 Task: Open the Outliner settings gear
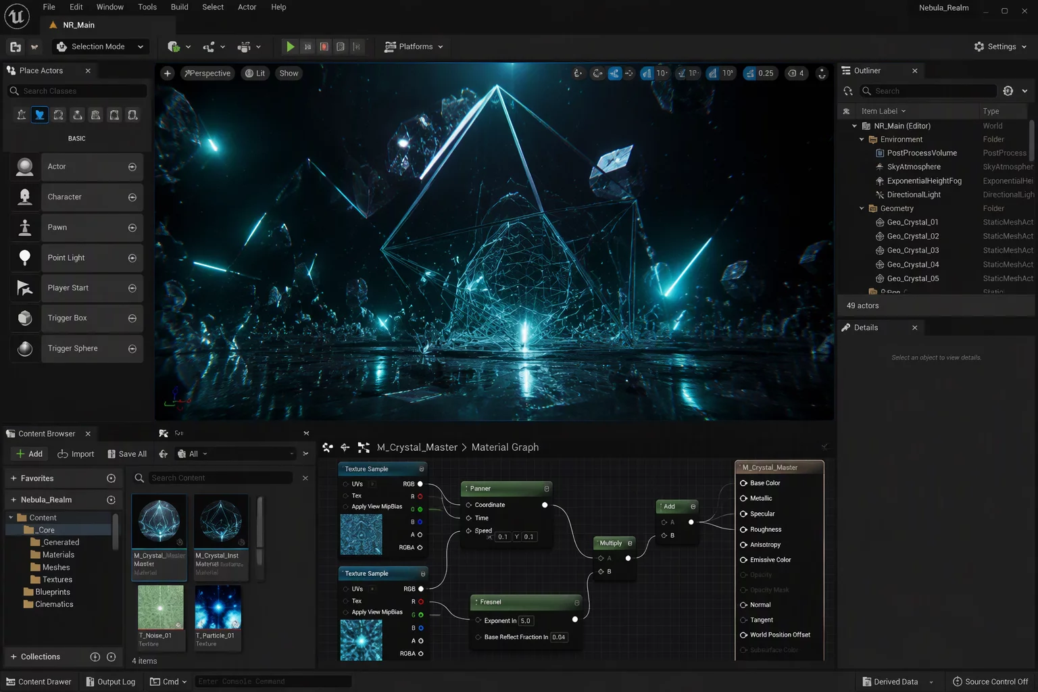tap(1008, 91)
